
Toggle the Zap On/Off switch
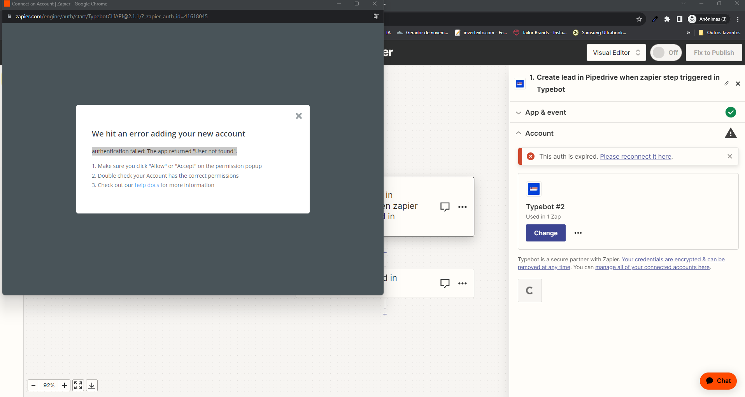(x=666, y=52)
